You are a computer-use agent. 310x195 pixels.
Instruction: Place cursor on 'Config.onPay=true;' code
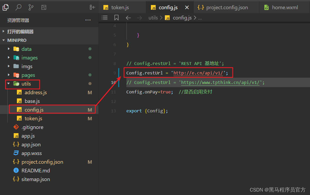click(150, 92)
